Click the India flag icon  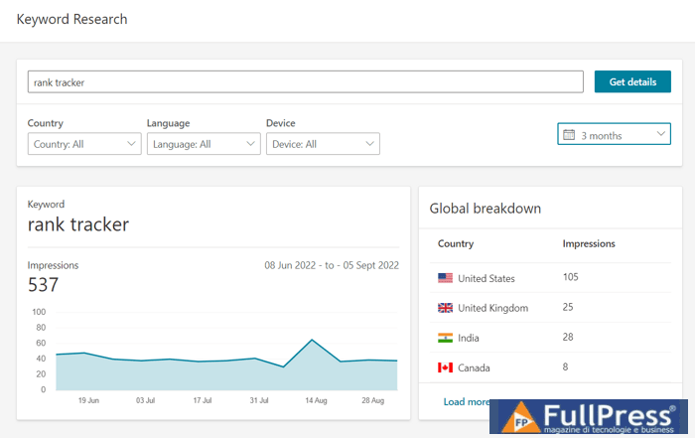445,338
